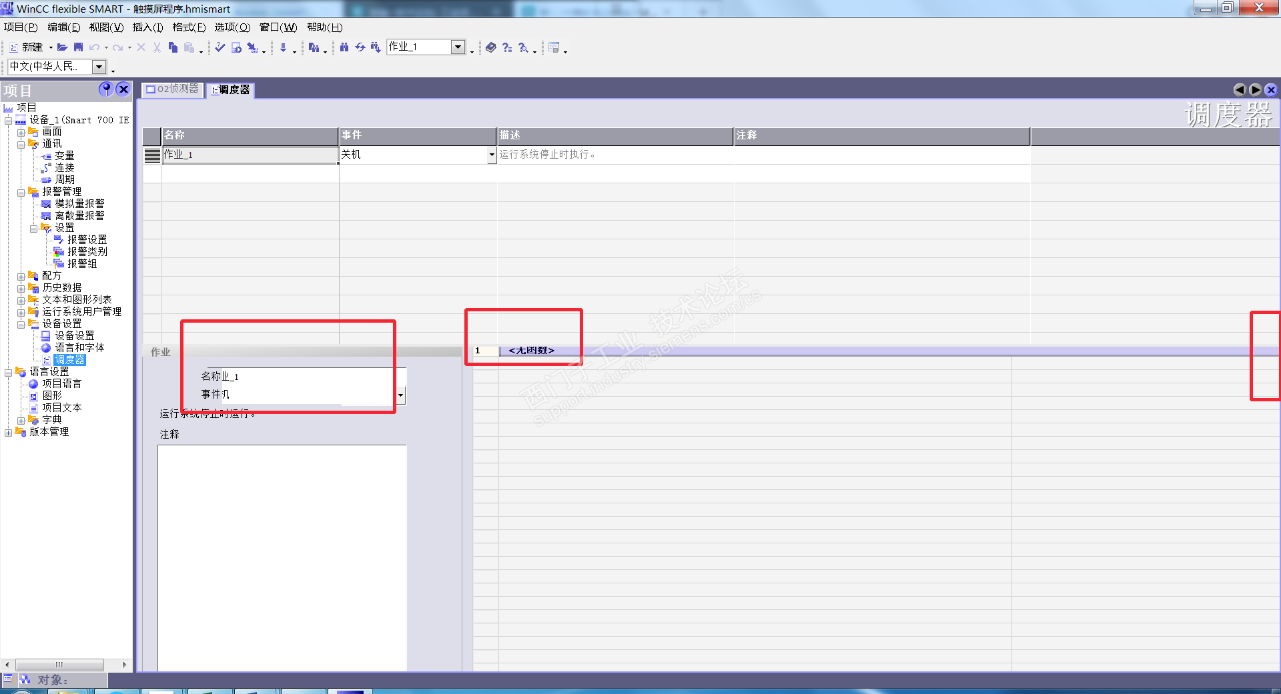Click the Copy toolbar icon

[173, 47]
